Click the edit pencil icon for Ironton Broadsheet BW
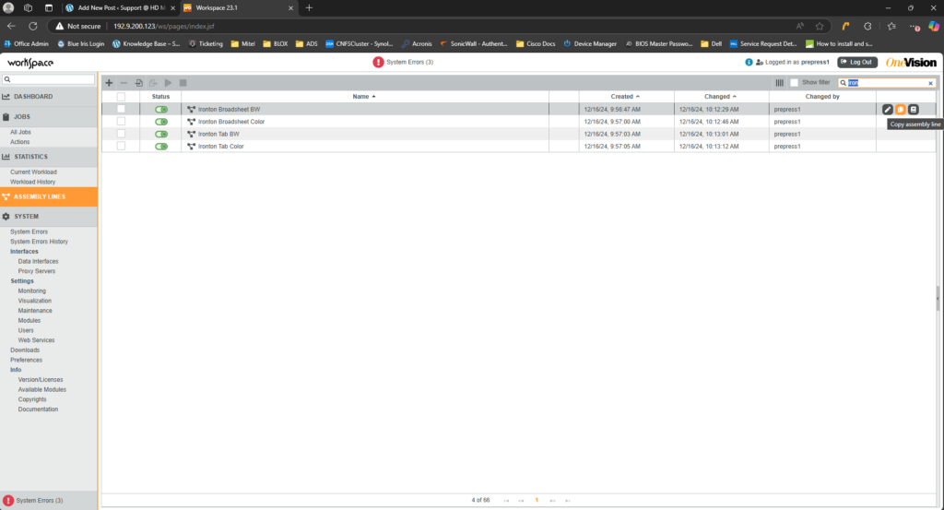 887,110
